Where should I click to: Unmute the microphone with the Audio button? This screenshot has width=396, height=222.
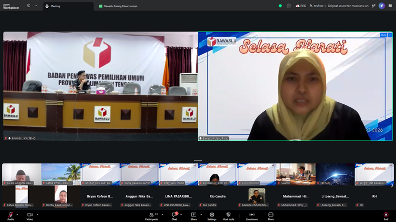11,216
